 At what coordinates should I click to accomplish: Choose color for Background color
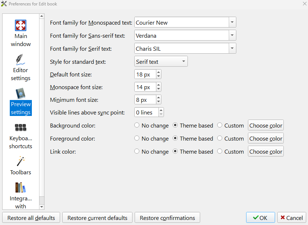(266, 125)
